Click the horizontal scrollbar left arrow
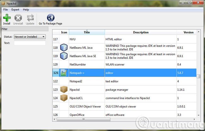The width and height of the screenshot is (205, 131). pos(55,119)
